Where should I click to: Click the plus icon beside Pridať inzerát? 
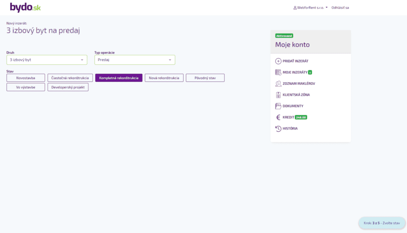click(x=278, y=61)
